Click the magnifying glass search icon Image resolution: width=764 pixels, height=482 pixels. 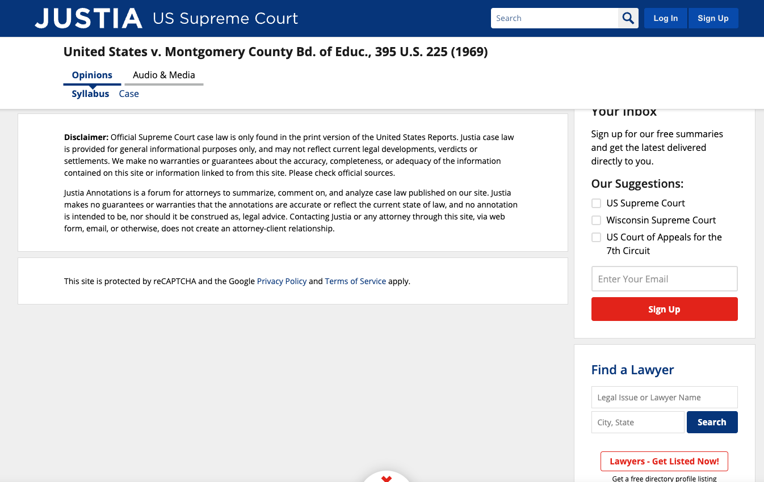(628, 18)
